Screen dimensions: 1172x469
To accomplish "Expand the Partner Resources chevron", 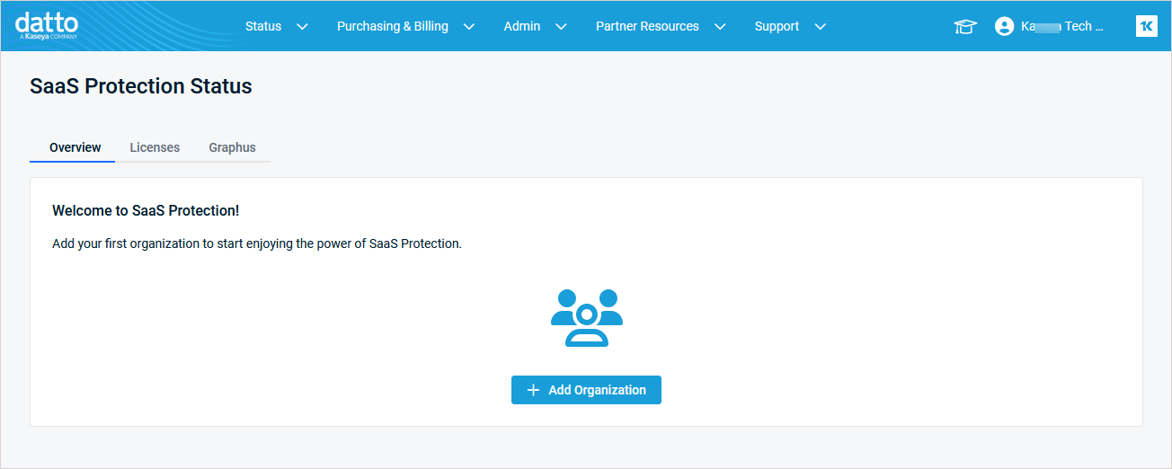I will [719, 27].
